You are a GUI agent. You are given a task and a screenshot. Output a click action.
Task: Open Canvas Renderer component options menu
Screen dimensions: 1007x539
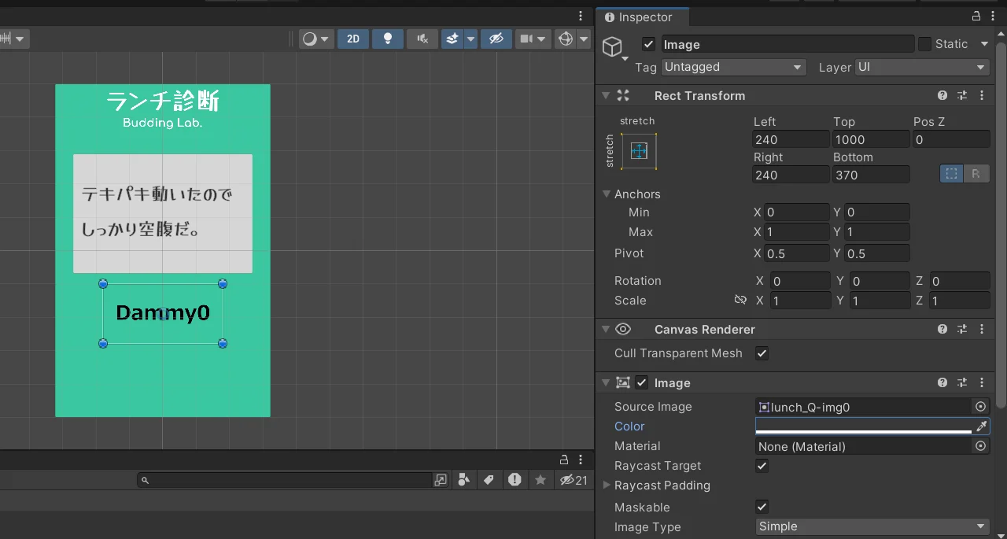tap(982, 329)
